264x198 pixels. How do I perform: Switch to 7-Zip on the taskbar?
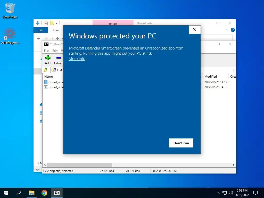point(57,193)
